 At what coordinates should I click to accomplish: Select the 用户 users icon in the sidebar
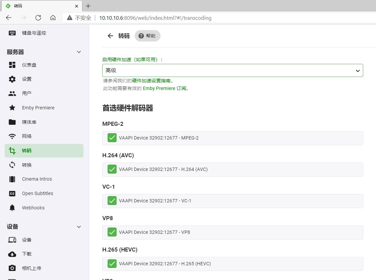click(x=27, y=93)
